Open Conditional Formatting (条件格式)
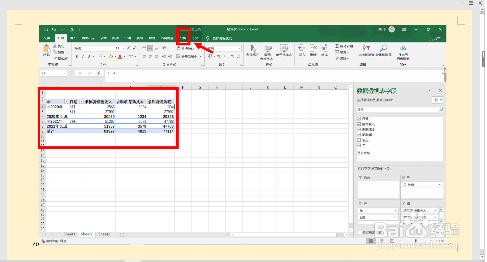 253,53
